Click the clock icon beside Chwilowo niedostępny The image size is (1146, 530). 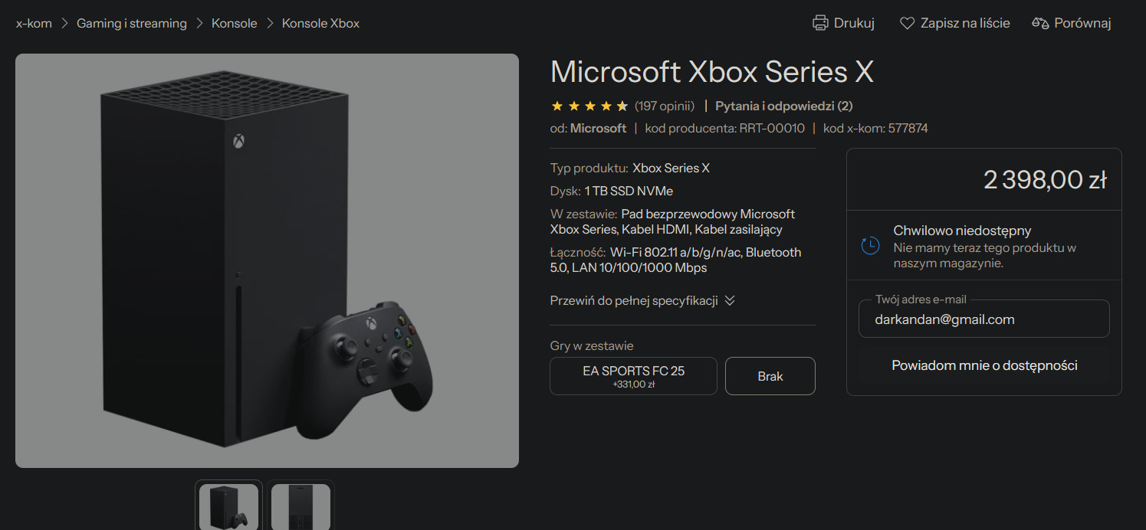point(870,246)
